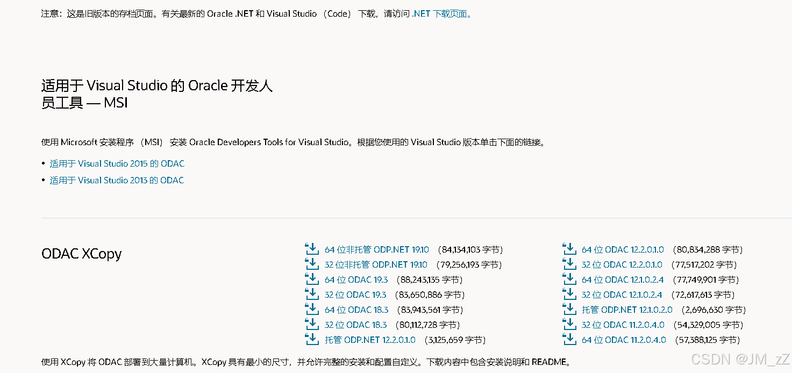Click download icon beside 托管 ODP.NET 12.2.0.1.0
The width and height of the screenshot is (792, 373).
click(x=312, y=339)
